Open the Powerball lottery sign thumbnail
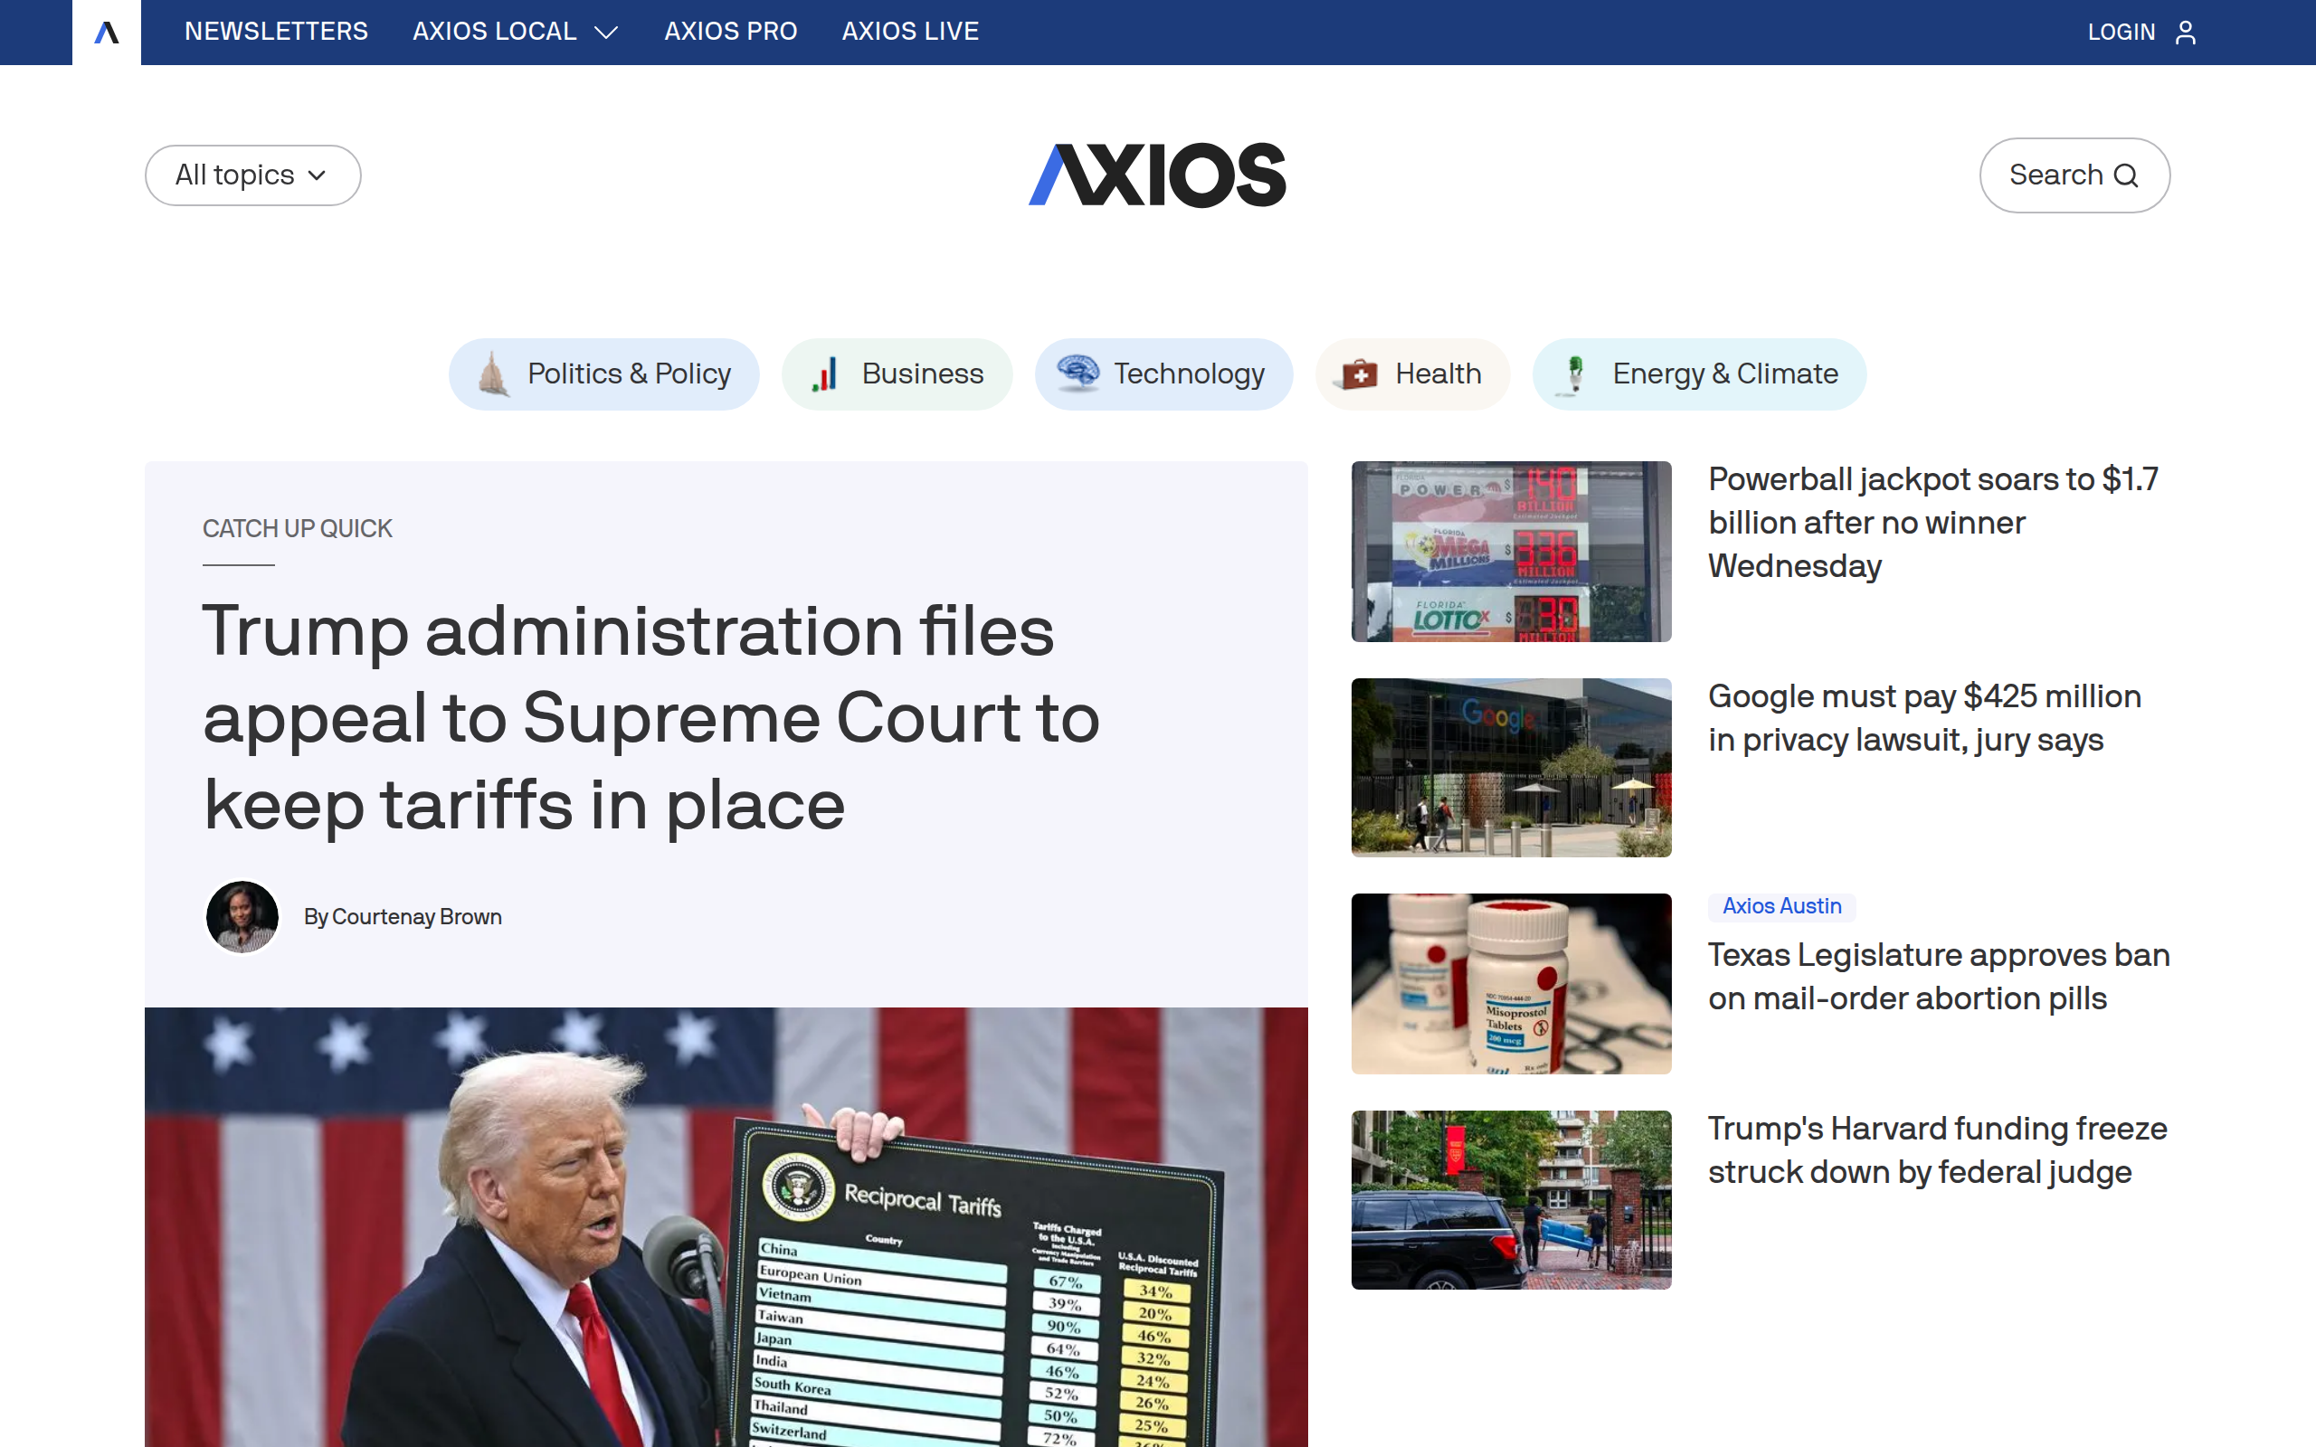Viewport: 2316px width, 1447px height. click(x=1511, y=552)
